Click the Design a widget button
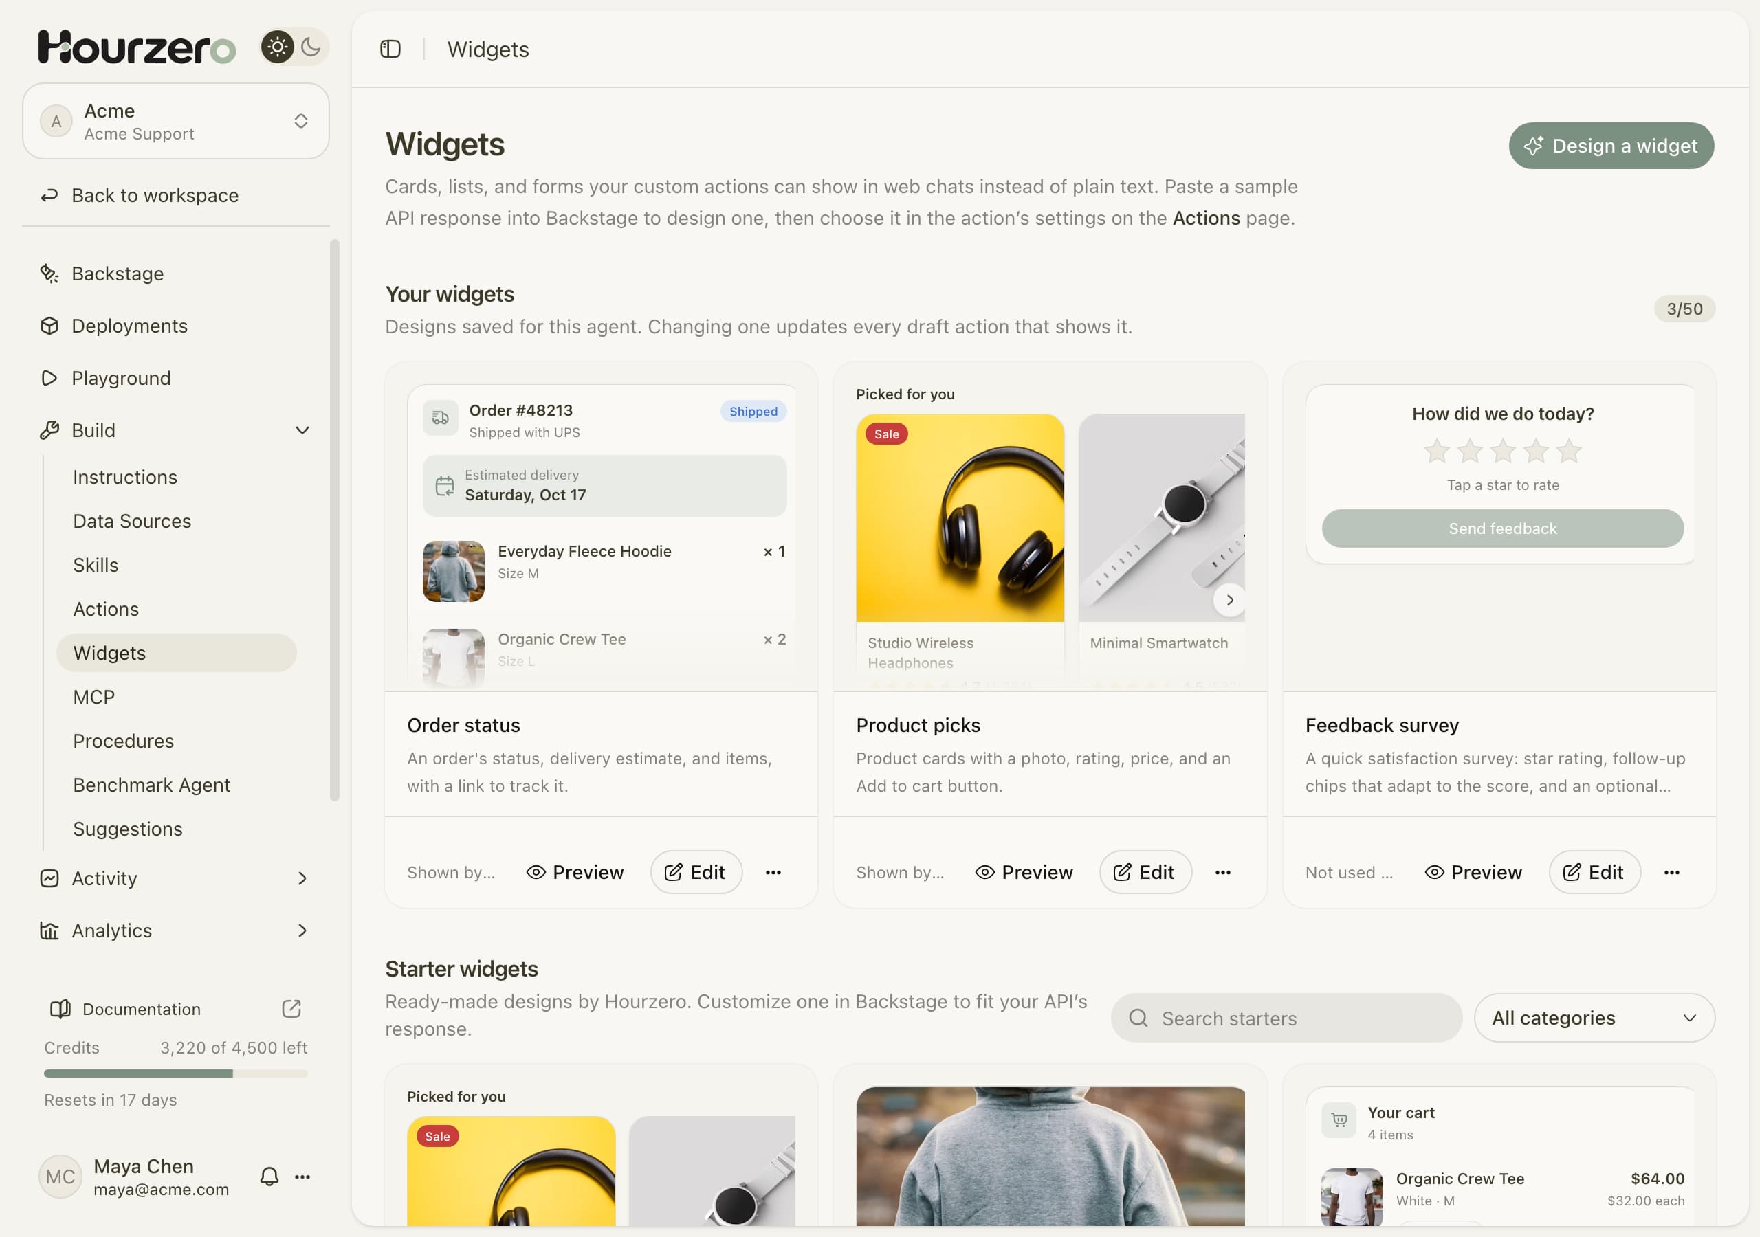 click(1611, 146)
